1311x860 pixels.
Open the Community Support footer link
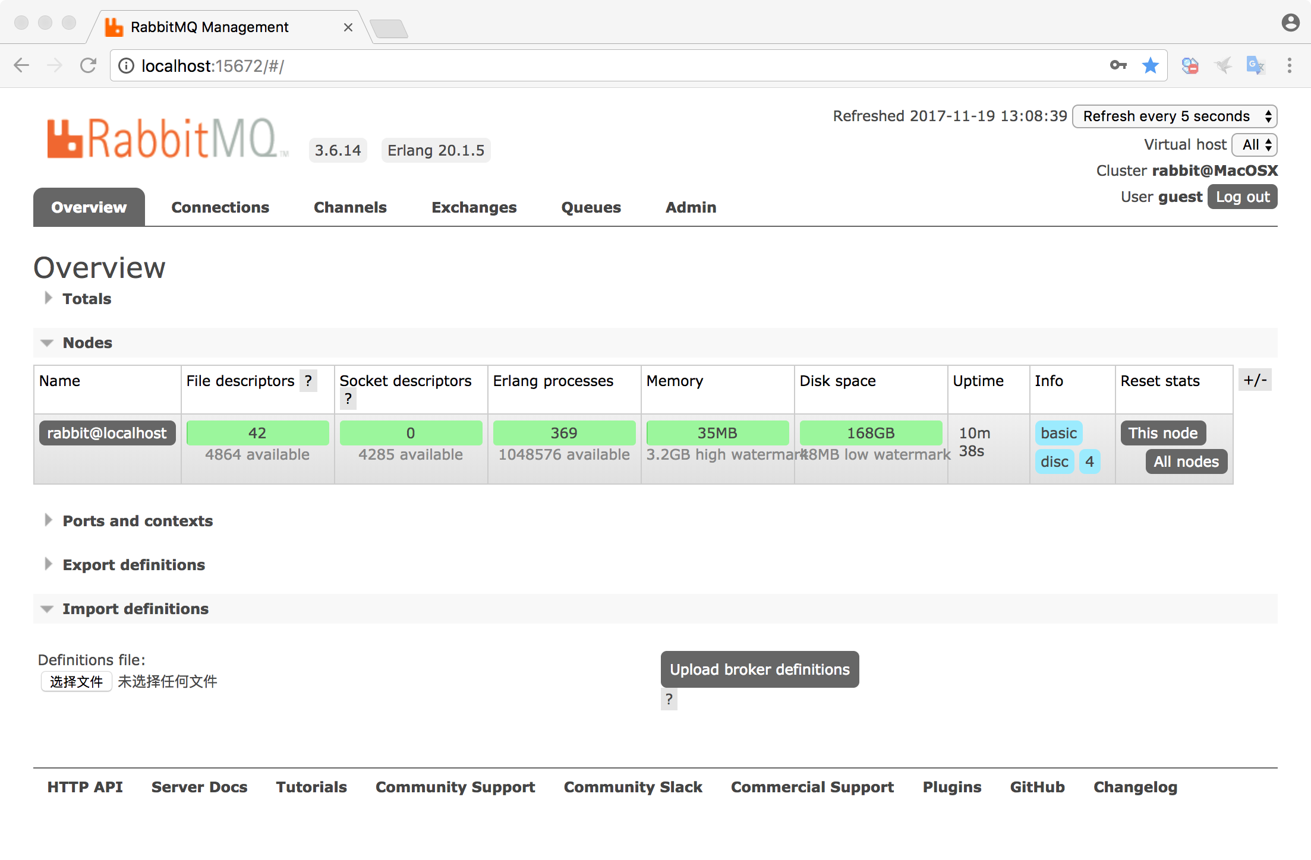click(x=455, y=787)
